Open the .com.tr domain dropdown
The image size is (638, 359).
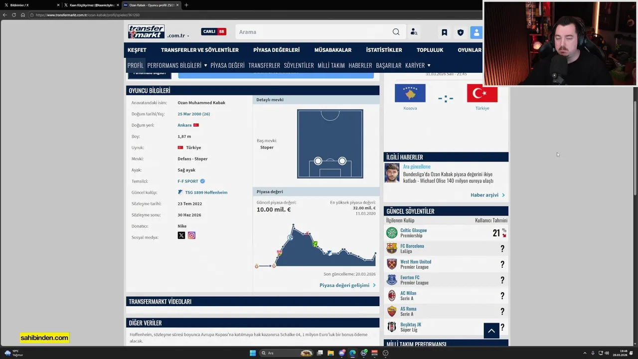pyautogui.click(x=178, y=35)
